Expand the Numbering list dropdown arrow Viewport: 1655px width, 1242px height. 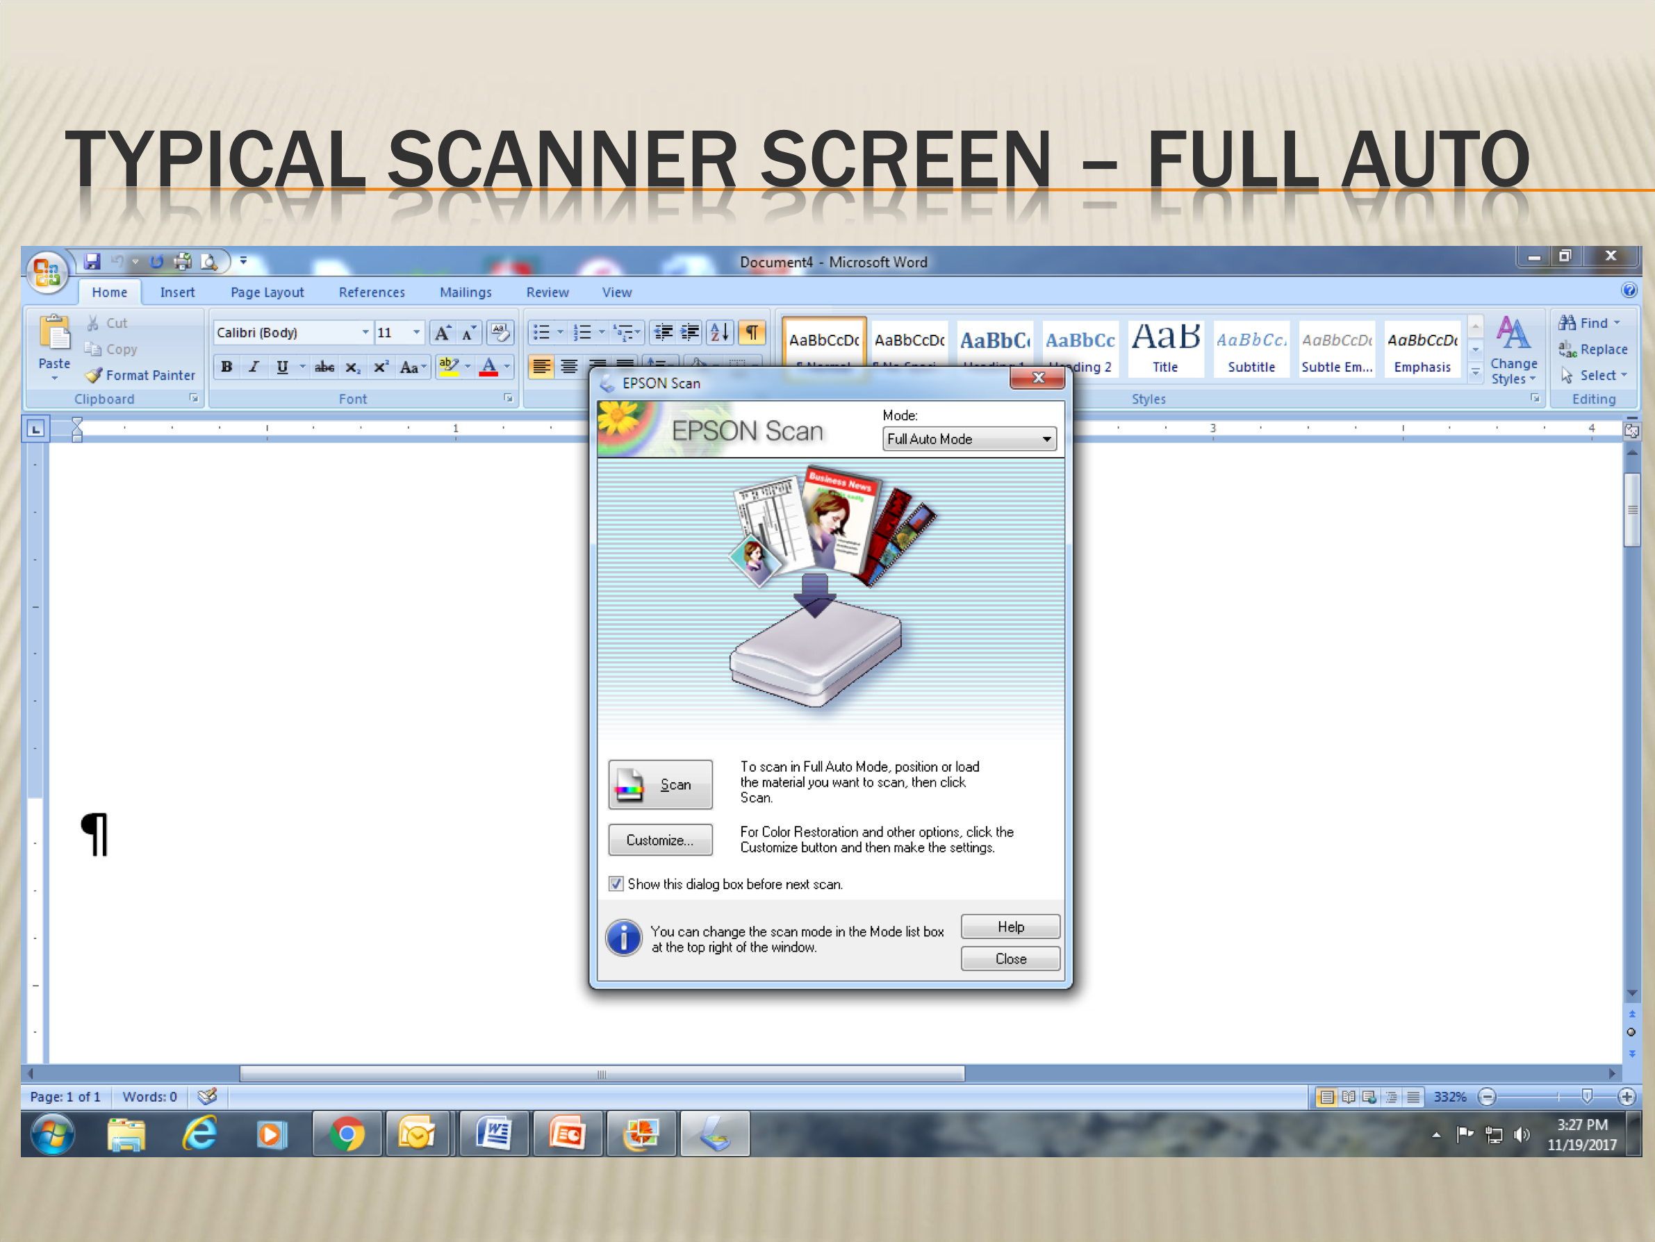[602, 332]
